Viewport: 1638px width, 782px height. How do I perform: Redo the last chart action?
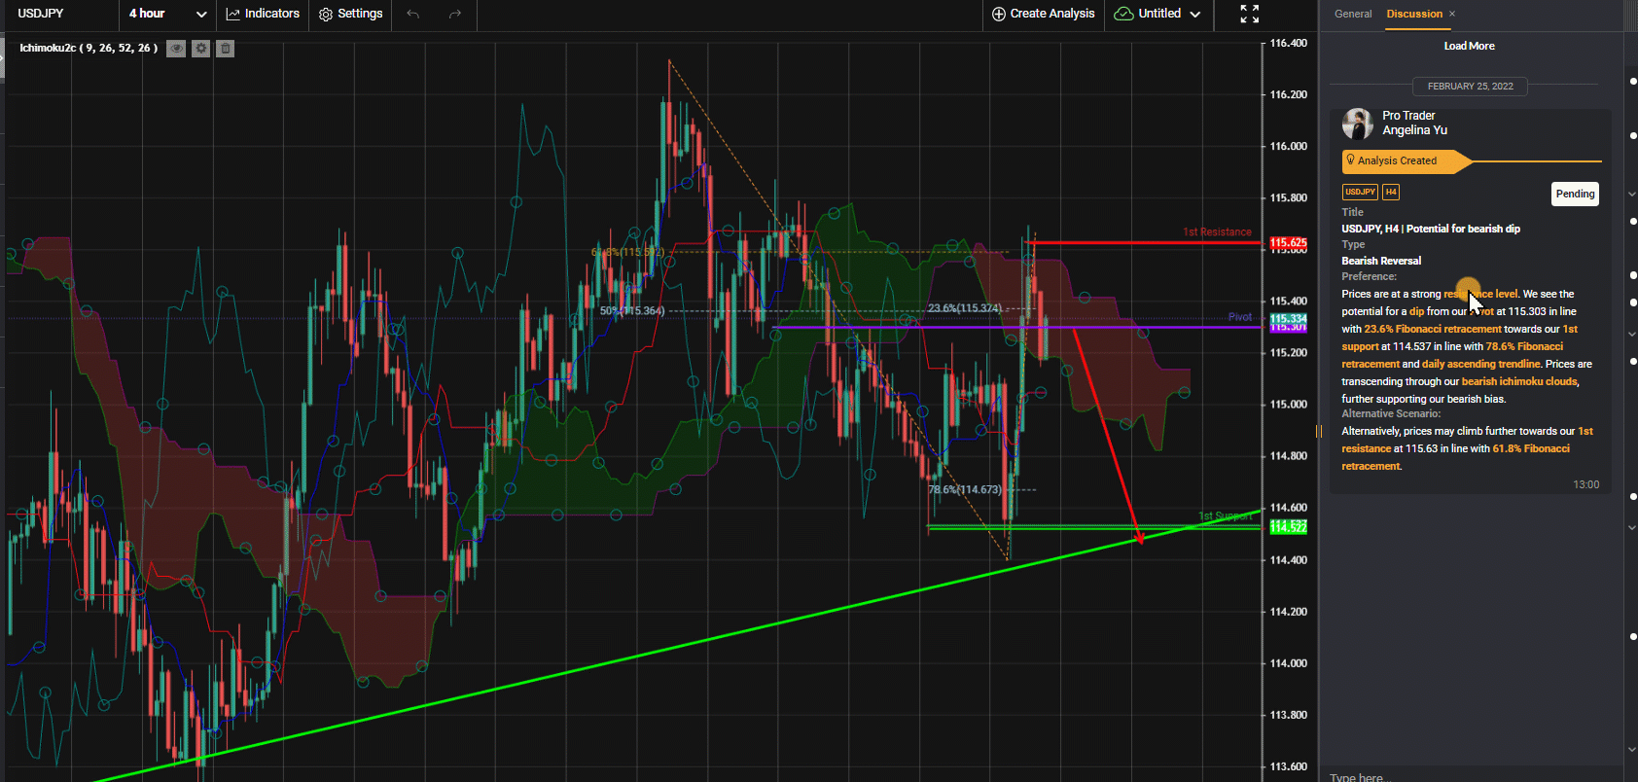pyautogui.click(x=454, y=14)
